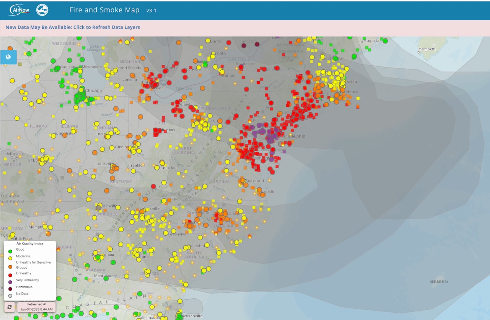
Task: Click the green 'Good' legend swatch
Action: 10,251
